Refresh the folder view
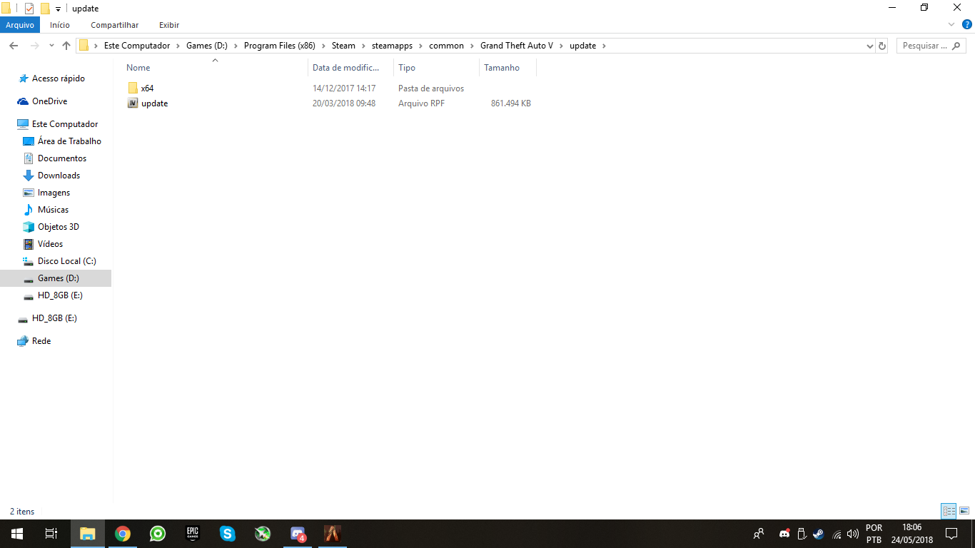Screen dimensions: 975x548 [x=882, y=46]
